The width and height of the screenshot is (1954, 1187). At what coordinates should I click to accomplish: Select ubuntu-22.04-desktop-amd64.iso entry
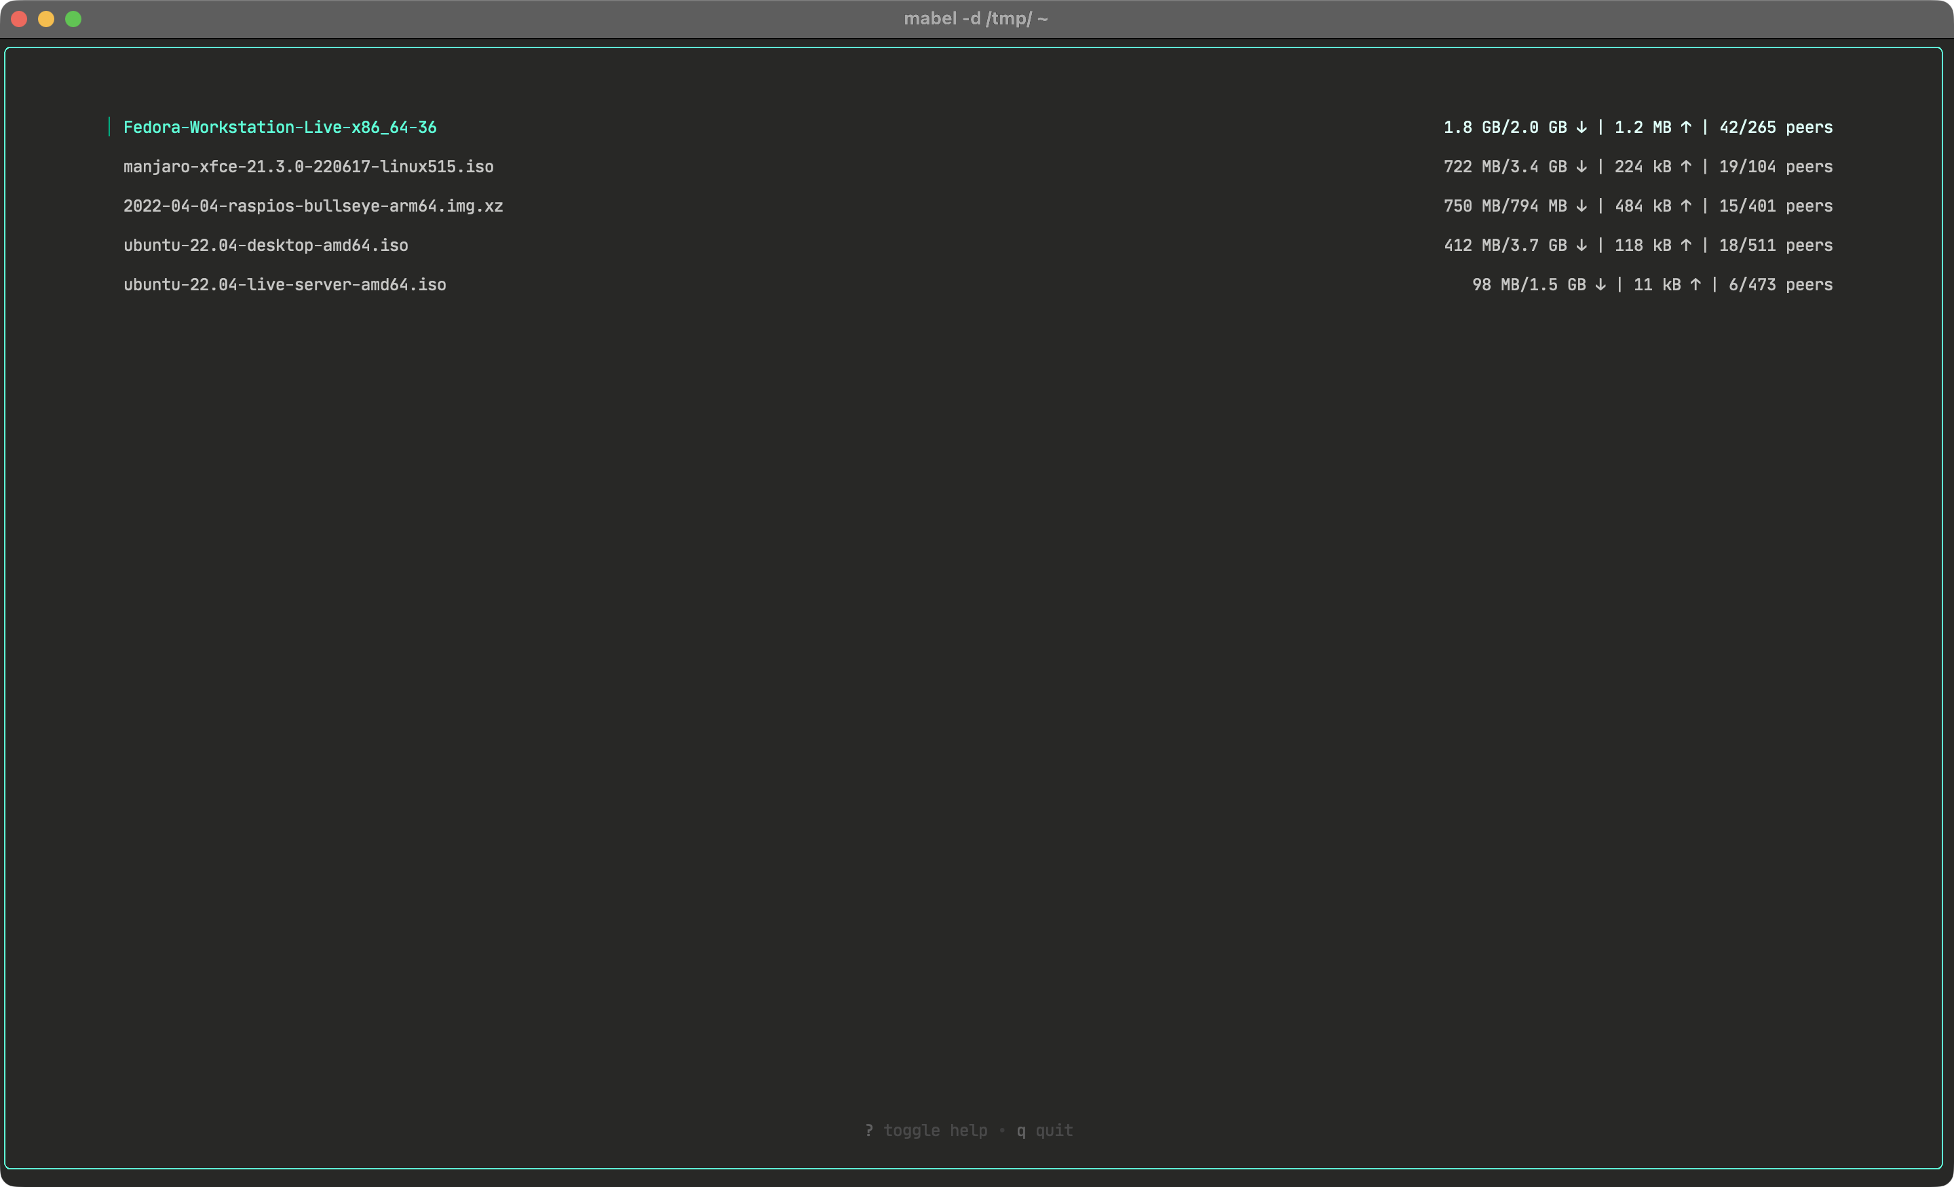pos(266,245)
